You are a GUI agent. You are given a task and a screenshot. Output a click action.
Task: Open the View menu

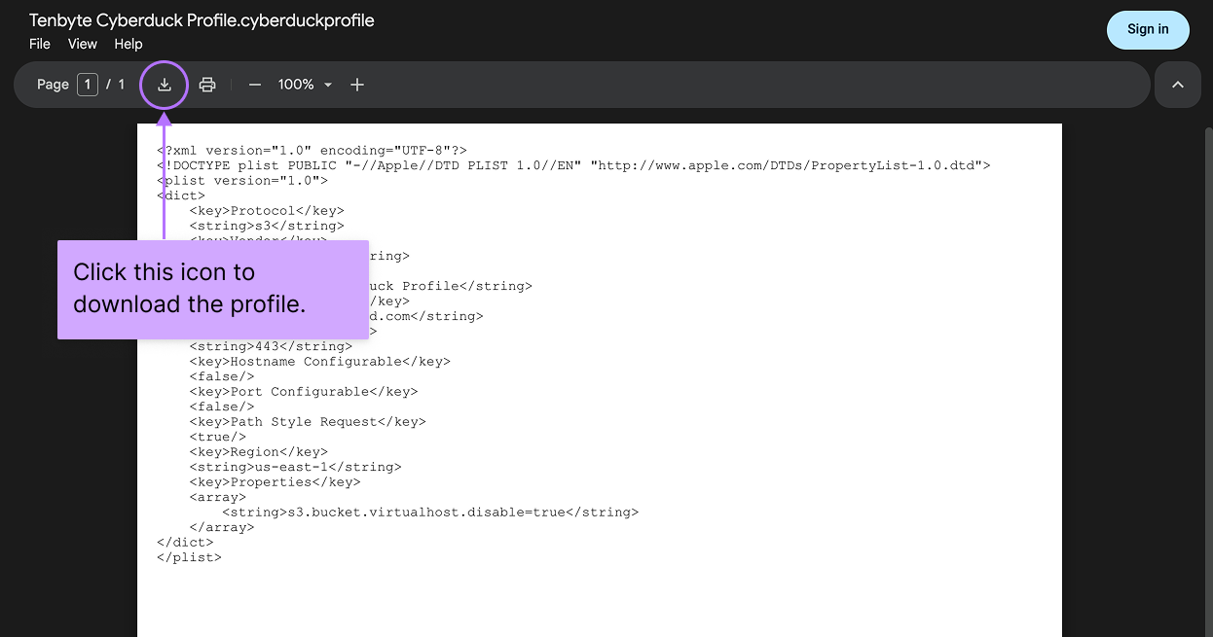click(x=83, y=44)
